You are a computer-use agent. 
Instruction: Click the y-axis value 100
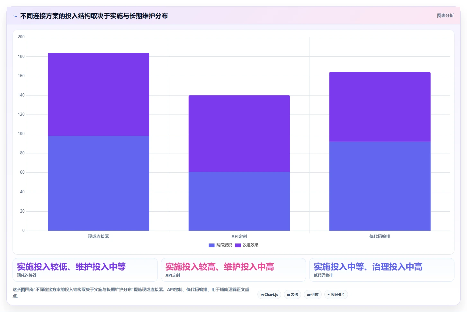(21, 134)
